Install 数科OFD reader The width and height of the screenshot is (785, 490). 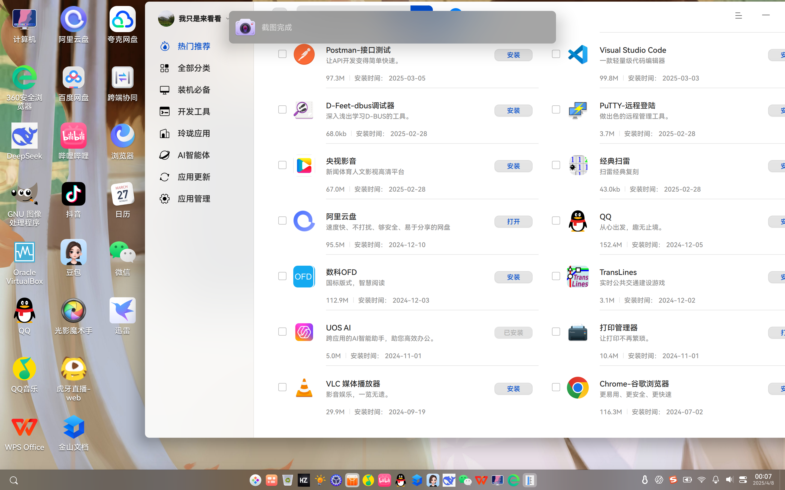tap(513, 277)
